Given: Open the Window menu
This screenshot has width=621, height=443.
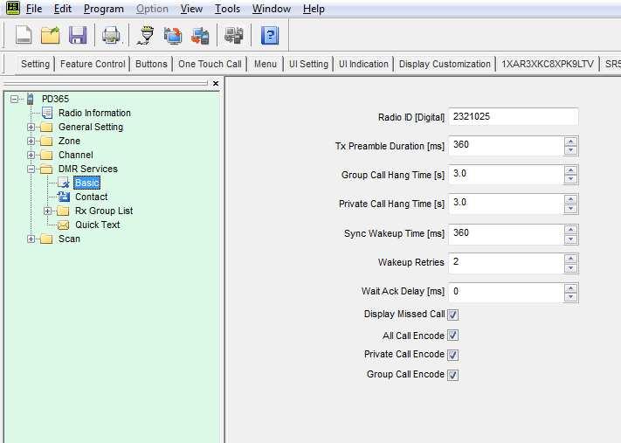Looking at the screenshot, I should 272,9.
